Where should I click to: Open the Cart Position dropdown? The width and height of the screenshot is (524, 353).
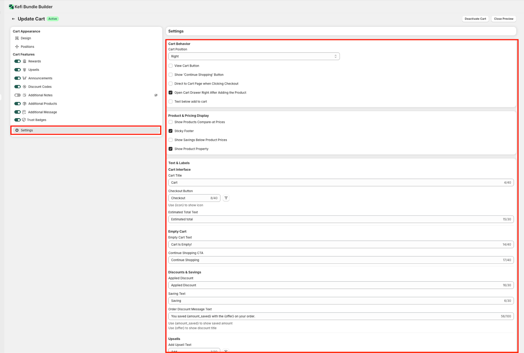[x=254, y=56]
